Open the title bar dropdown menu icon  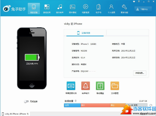139,2
